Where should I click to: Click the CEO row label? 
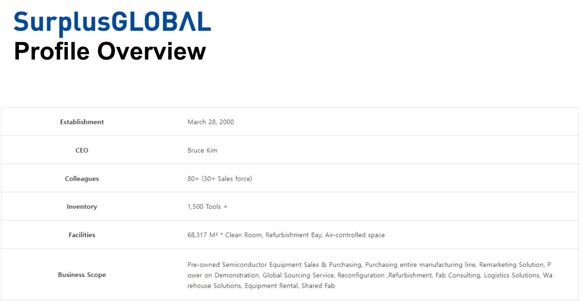[x=81, y=150]
